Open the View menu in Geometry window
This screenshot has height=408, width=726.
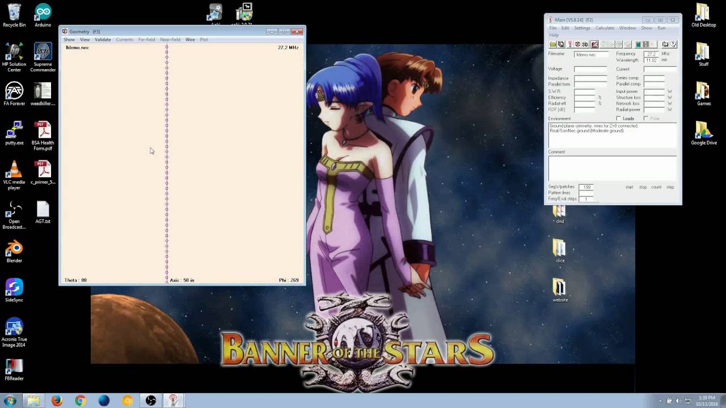(85, 40)
